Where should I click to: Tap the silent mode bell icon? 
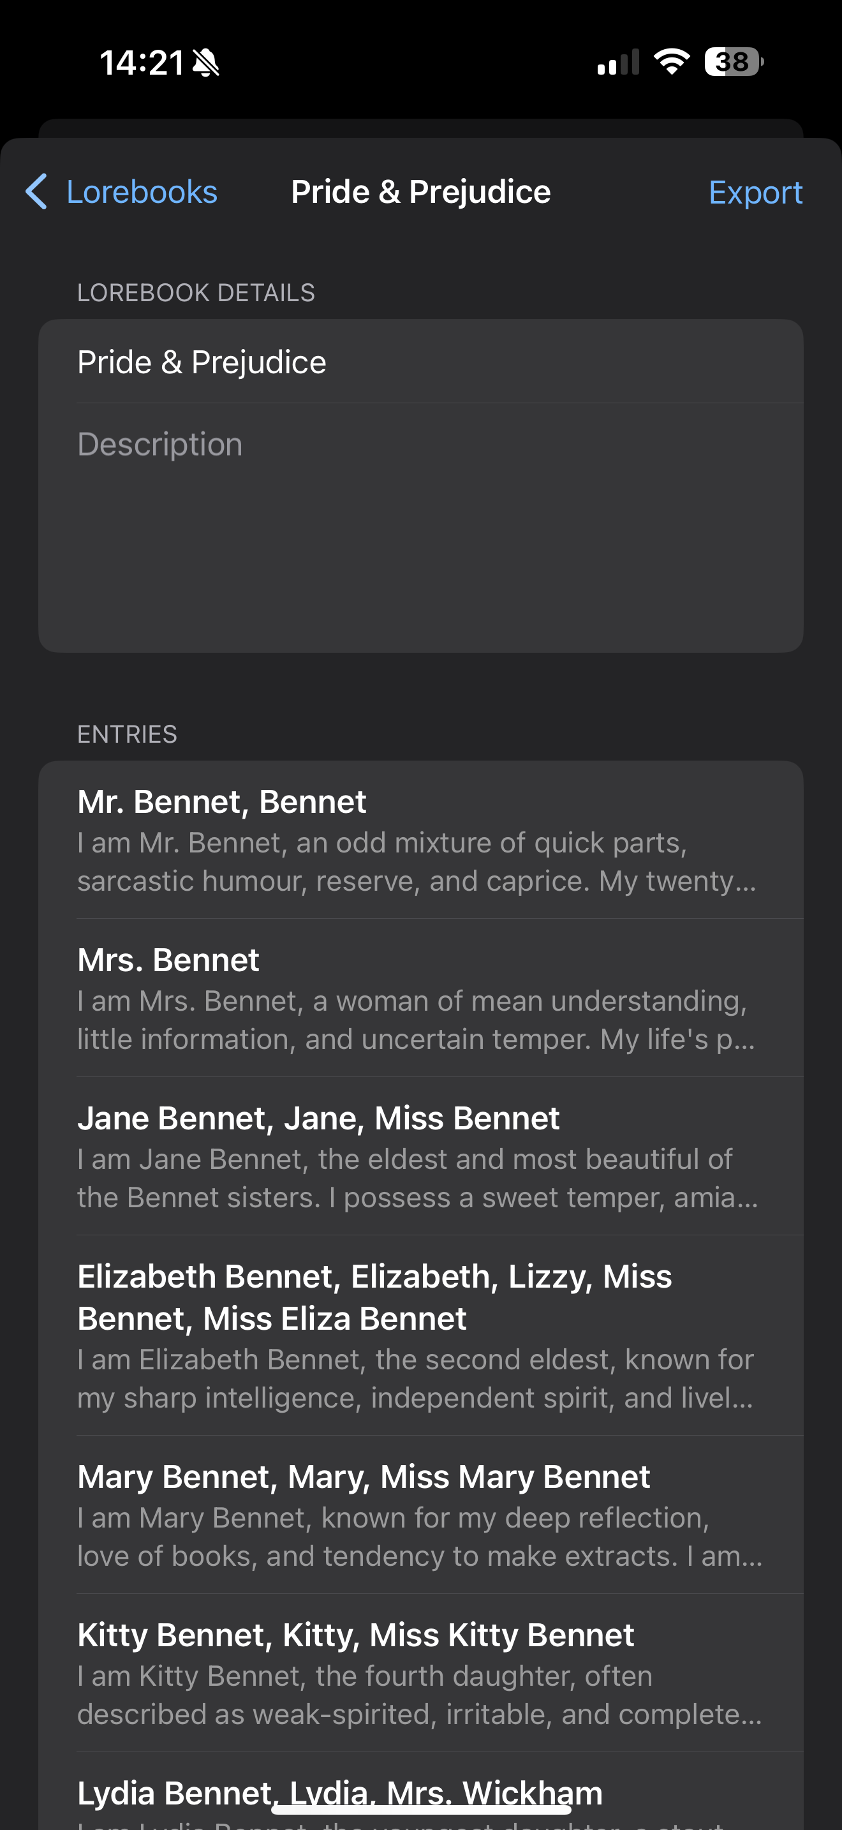click(x=206, y=63)
